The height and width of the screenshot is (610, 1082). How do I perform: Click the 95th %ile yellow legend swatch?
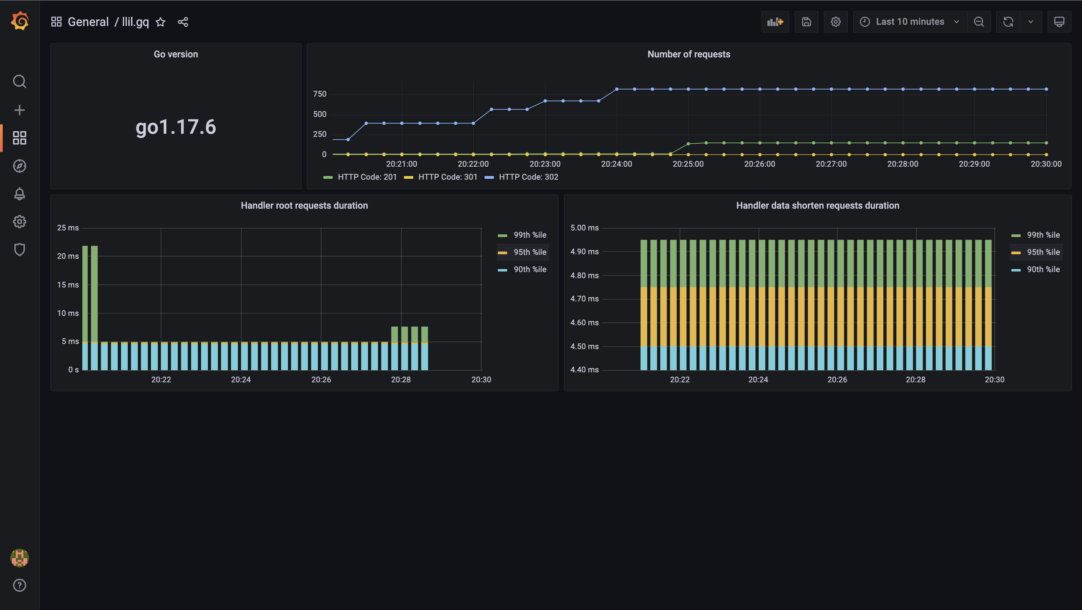pyautogui.click(x=502, y=252)
